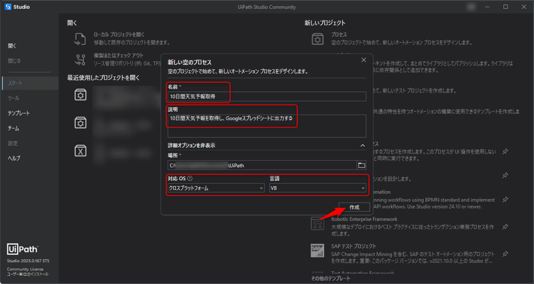Screen dimensions: 534x284
Task: Click the Community License text
Action: pos(25,269)
